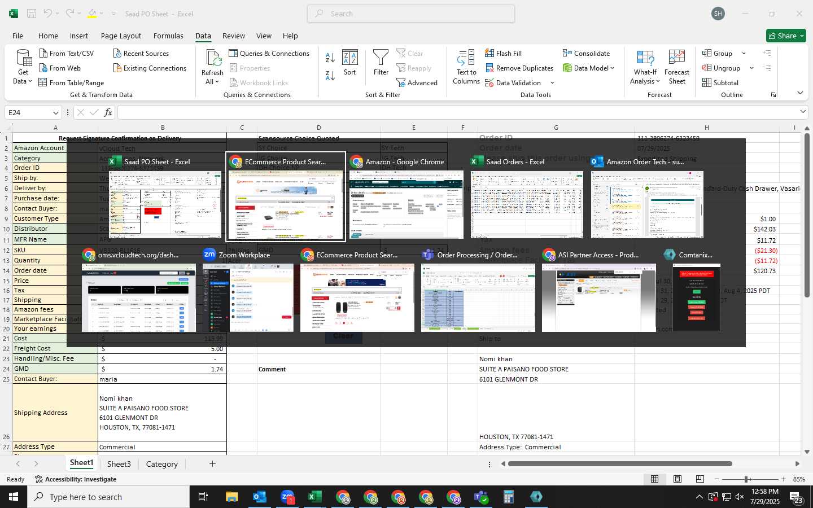Select Normal view in status bar
Image resolution: width=813 pixels, height=508 pixels.
(655, 479)
